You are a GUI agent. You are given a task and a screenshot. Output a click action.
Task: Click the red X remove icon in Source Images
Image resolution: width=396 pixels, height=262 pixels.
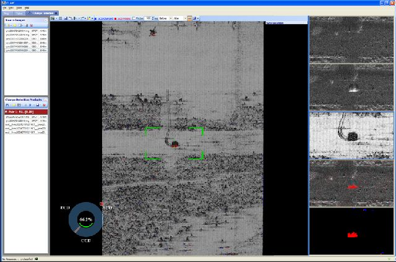32,25
